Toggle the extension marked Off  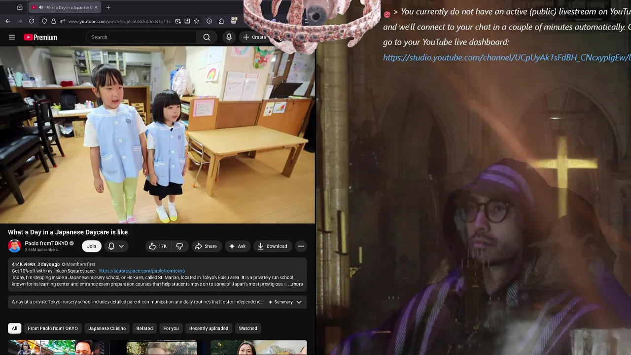coord(234,20)
